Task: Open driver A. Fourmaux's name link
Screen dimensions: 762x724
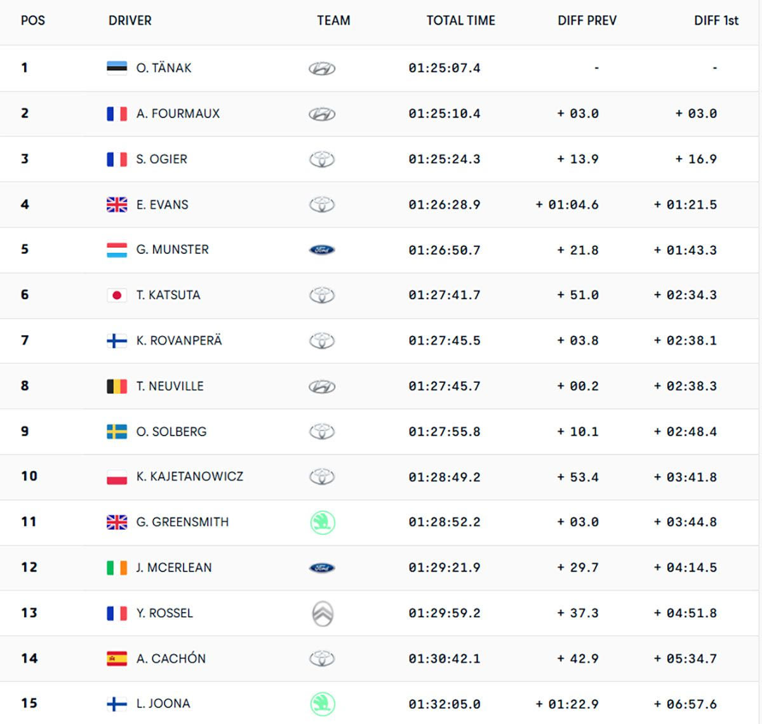Action: [178, 114]
